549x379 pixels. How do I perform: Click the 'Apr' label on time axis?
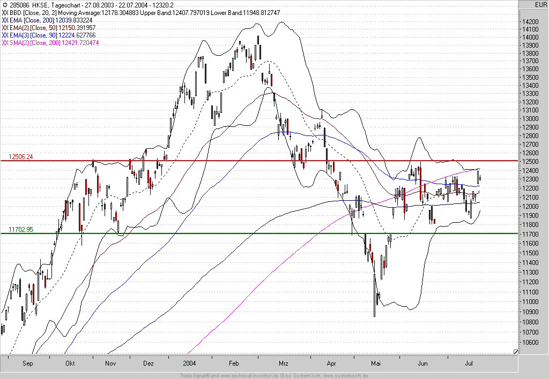331,363
